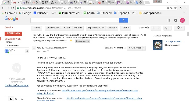
Task: Open the Сервисы apps bookmark
Action: (x=9, y=13)
